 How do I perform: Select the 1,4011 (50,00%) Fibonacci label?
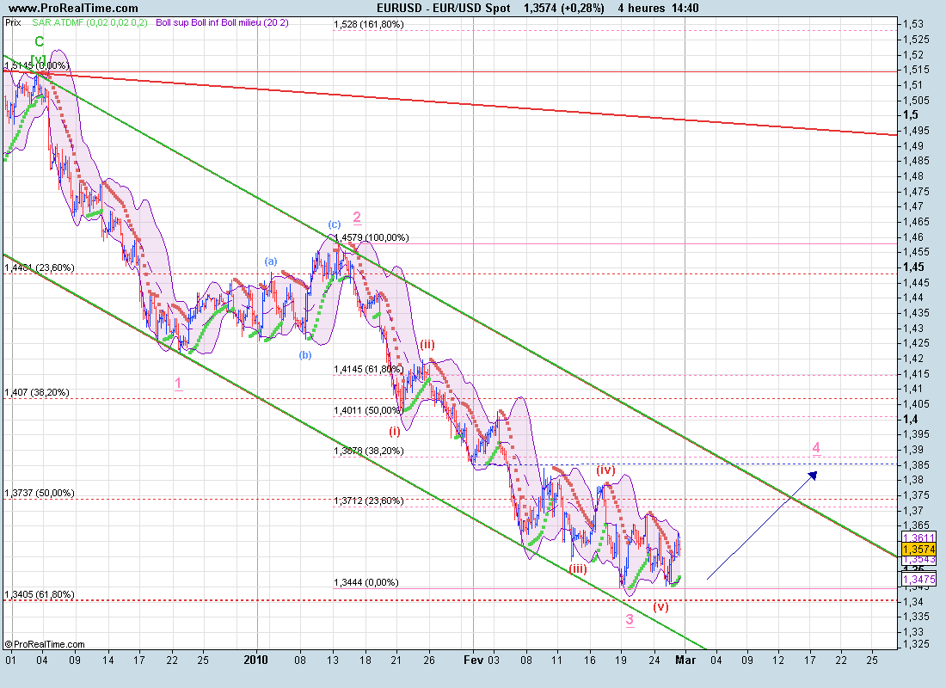point(369,411)
